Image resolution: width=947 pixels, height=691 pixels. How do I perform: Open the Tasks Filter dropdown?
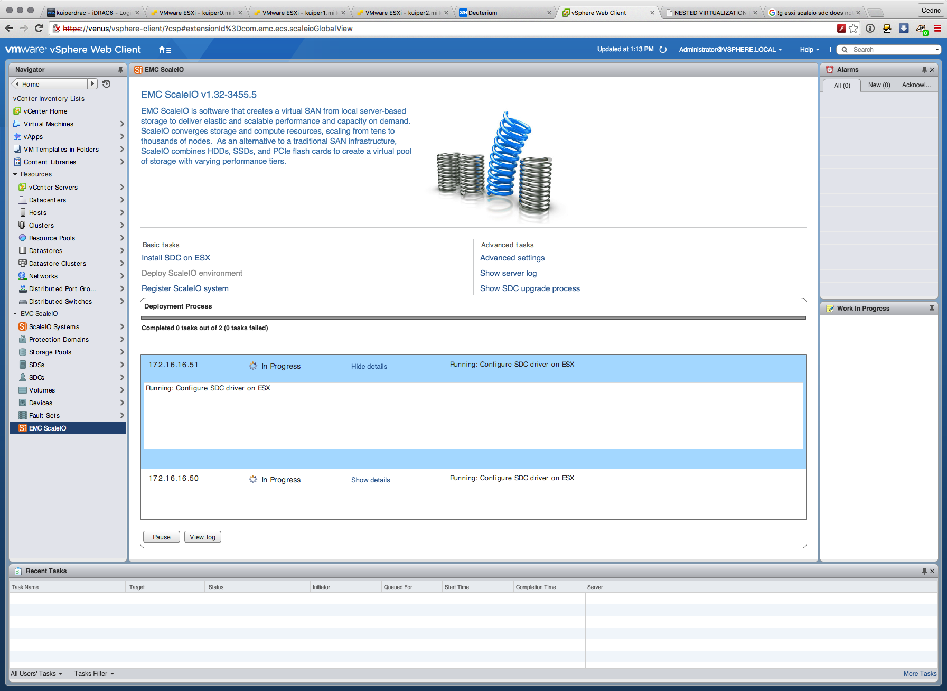click(94, 674)
